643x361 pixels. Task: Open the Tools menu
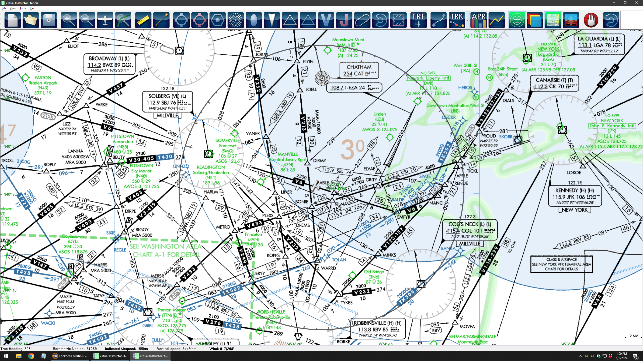click(23, 8)
